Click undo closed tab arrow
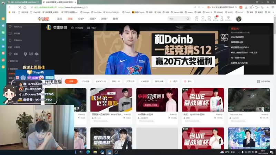This screenshot has height=155, width=276. (x=257, y=7)
